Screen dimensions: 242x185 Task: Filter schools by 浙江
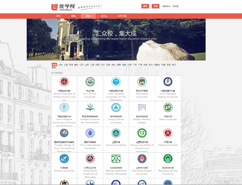(x=174, y=65)
